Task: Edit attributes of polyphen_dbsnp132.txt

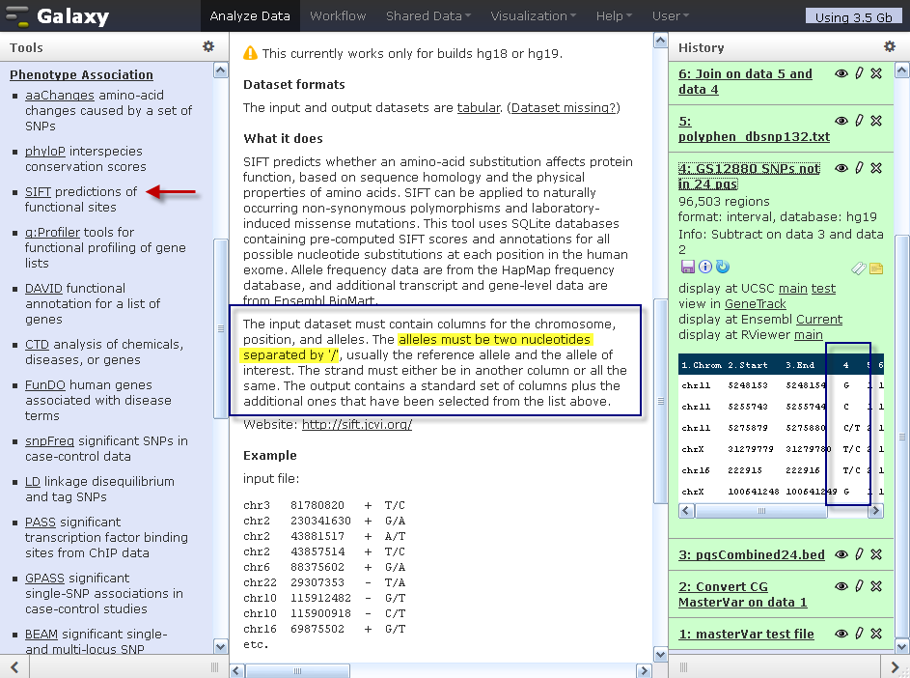Action: 860,121
